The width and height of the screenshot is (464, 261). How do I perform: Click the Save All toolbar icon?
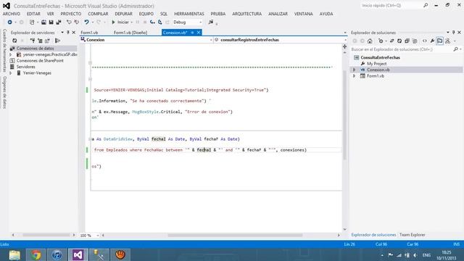point(59,22)
